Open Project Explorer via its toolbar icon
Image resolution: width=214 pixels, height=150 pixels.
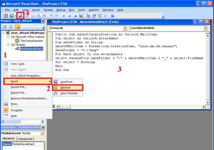88,16
